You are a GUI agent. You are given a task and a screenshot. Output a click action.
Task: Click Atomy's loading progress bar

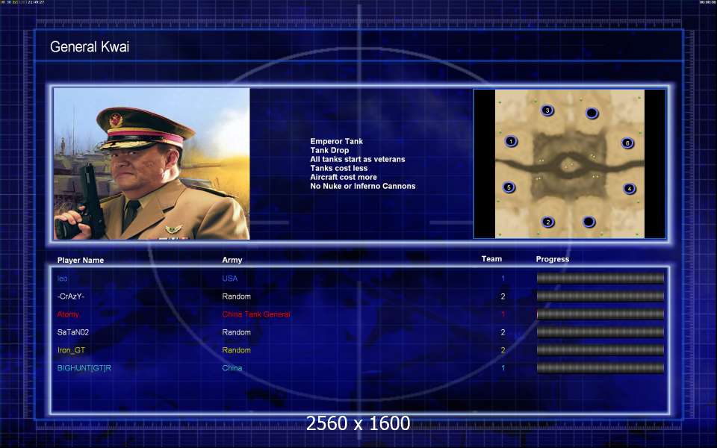[600, 314]
